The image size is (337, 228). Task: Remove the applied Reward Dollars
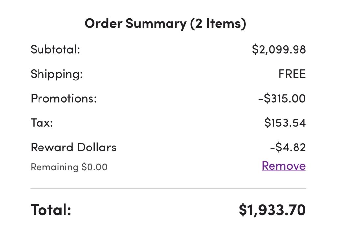click(283, 166)
